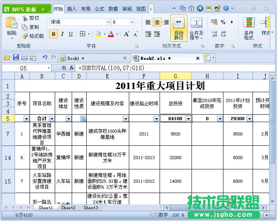Image resolution: width=277 pixels, height=221 pixels.
Task: Click the cell containing 32000
Action: [176, 158]
